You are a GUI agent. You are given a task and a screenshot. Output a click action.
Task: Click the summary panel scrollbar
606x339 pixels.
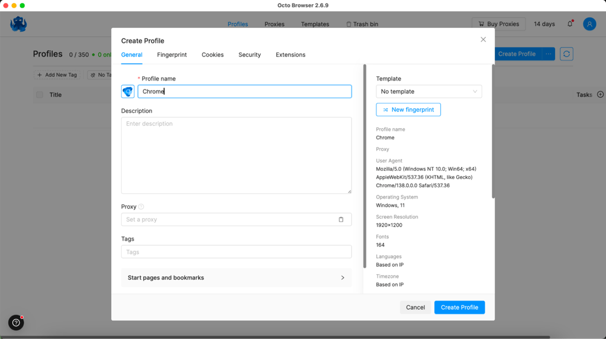coord(493,131)
